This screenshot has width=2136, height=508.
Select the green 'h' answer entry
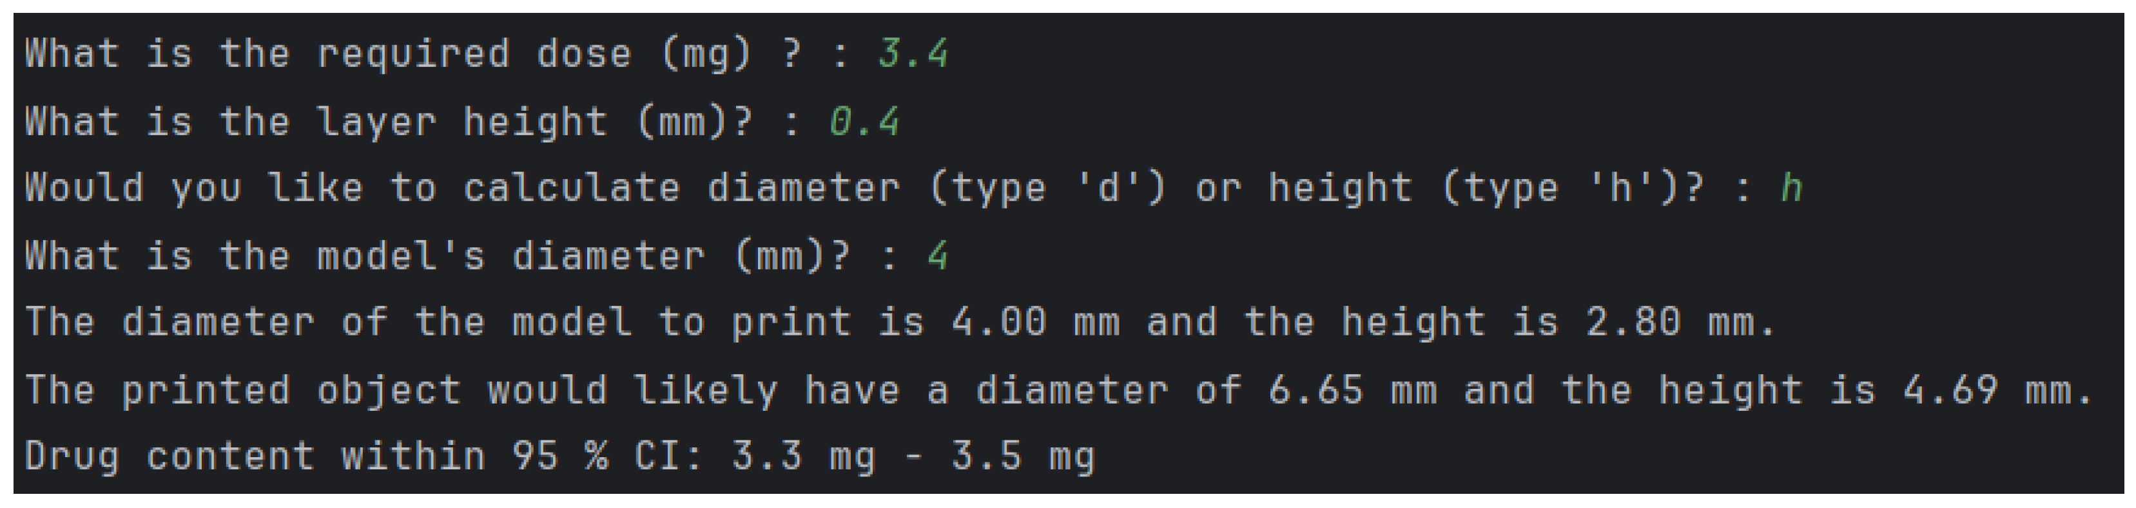click(1791, 189)
